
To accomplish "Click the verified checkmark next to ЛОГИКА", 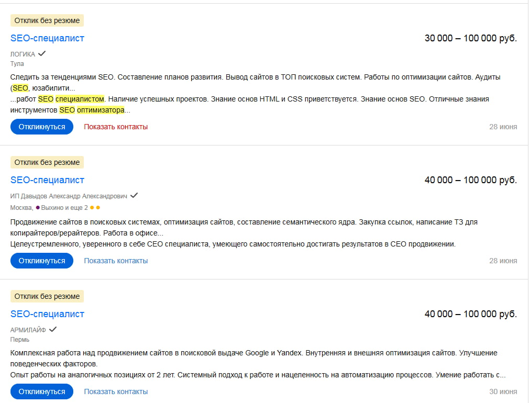I will 41,53.
